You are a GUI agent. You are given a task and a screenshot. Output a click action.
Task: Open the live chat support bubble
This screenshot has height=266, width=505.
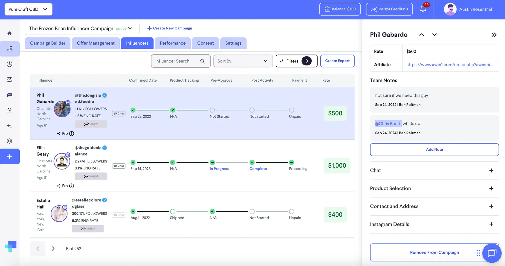click(x=492, y=253)
